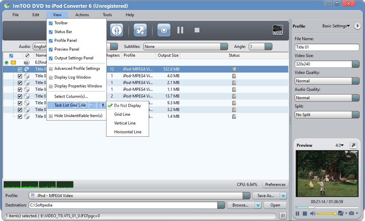This screenshot has width=365, height=221.
Task: Uncheck the checkbox of the 9.3 MB title
Action: point(20,103)
